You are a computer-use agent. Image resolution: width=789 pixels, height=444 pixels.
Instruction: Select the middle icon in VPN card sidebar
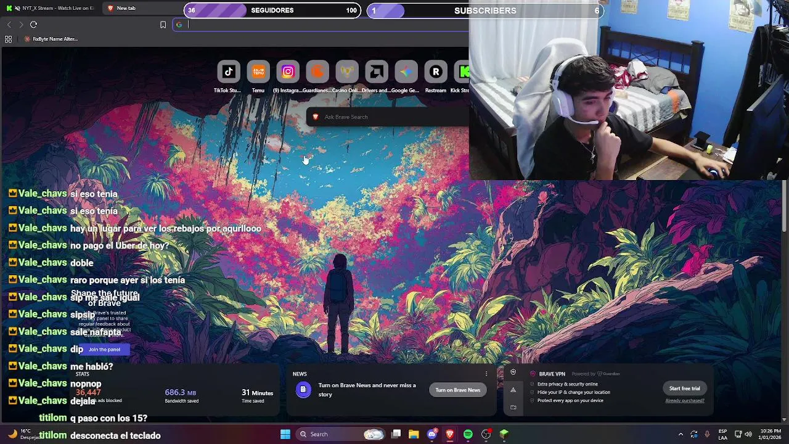513,390
